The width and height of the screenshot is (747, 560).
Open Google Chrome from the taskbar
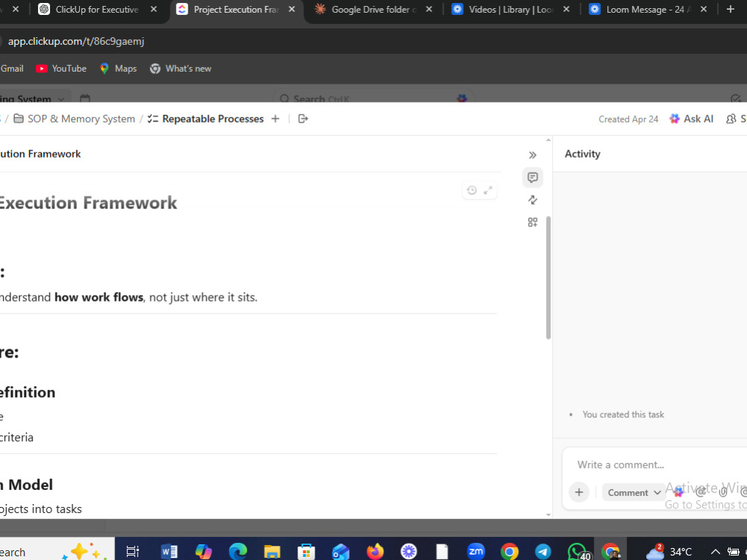tap(509, 552)
